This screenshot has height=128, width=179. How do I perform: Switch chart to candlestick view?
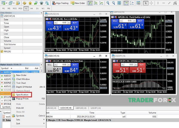pos(95,3)
